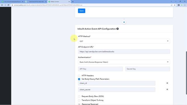This screenshot has height=105, width=187.
Task: Click the API Key input field
Action: (101, 69)
